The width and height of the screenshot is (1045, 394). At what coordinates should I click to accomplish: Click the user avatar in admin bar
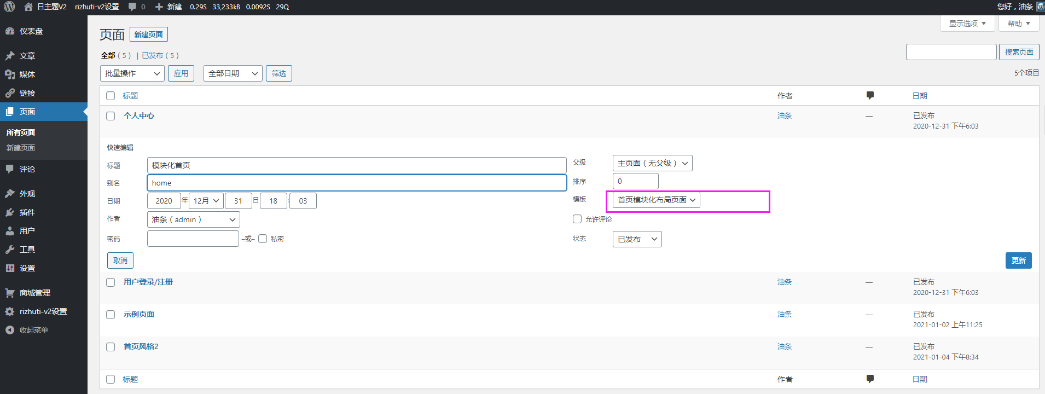tap(1041, 7)
